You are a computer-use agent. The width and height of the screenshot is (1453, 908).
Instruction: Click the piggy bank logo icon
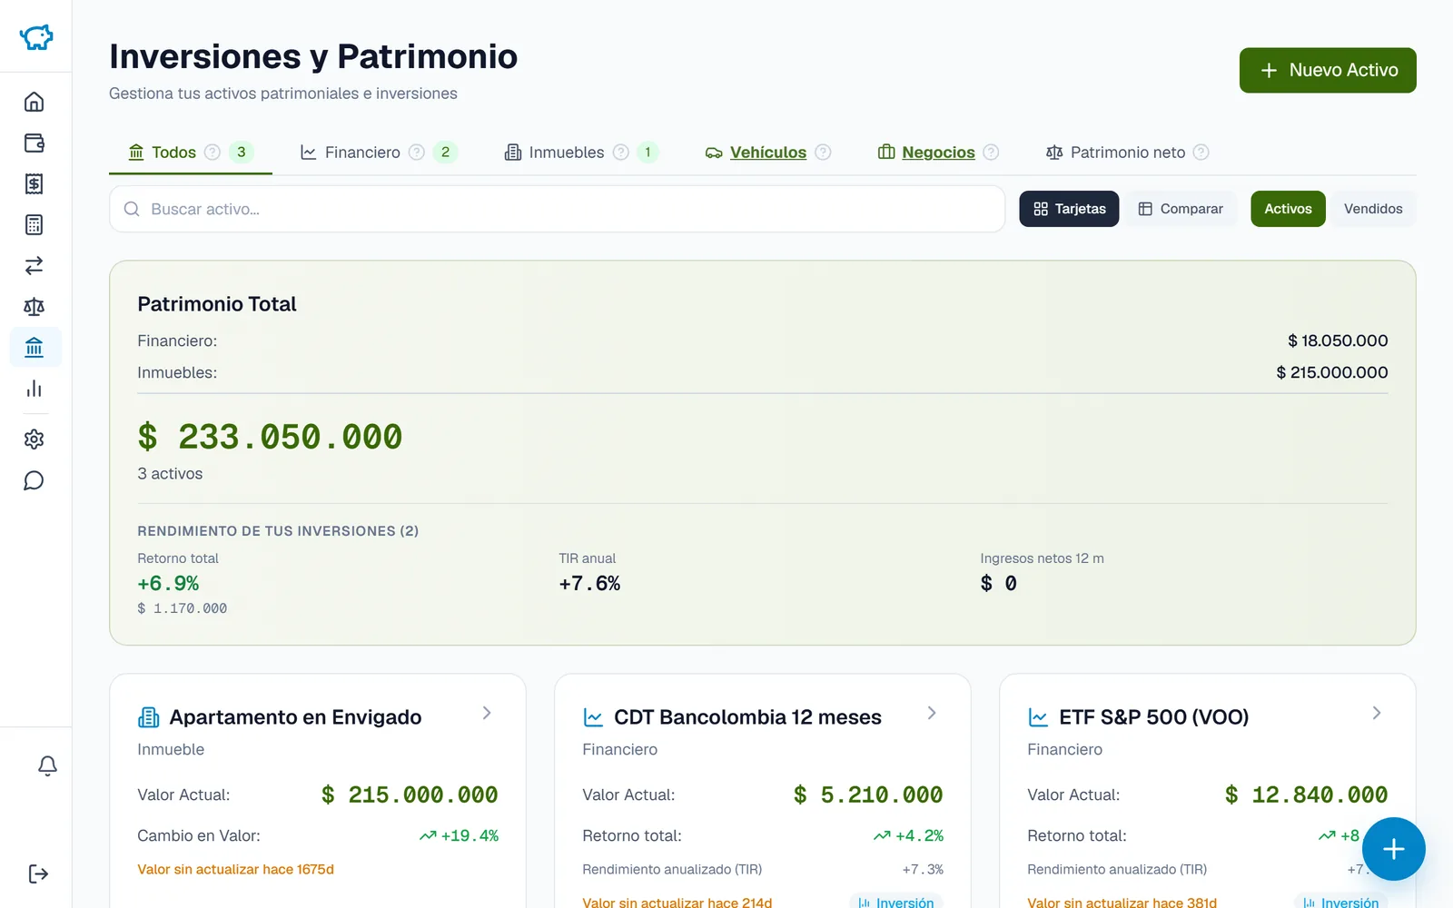coord(36,37)
